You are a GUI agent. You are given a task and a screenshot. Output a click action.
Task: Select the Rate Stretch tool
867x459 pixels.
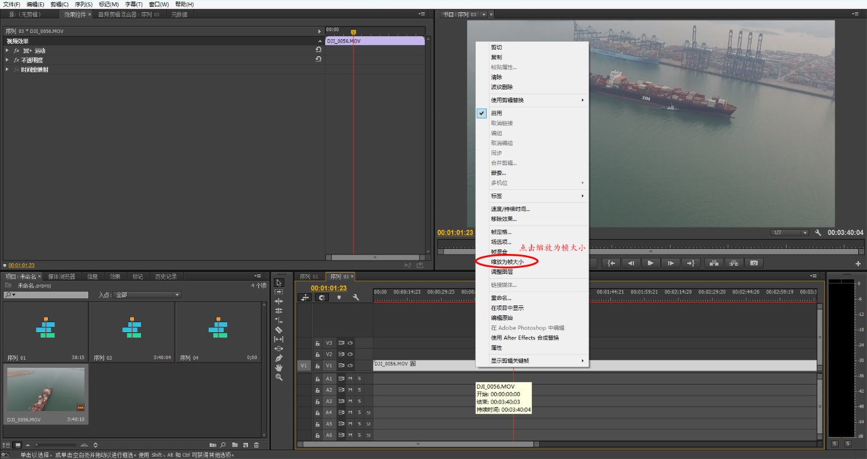(x=279, y=320)
